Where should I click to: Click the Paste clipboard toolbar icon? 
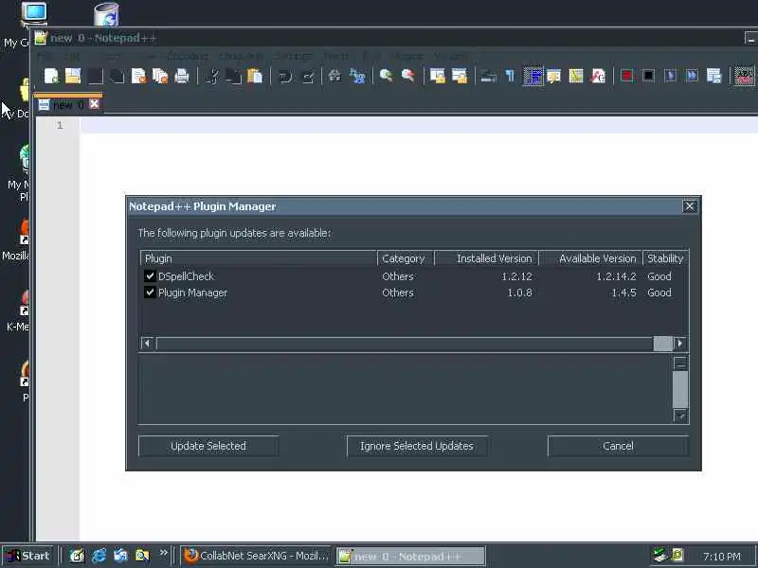point(255,76)
